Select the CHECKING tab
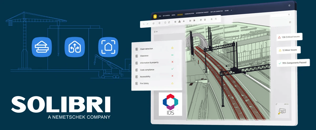316x130 pixels. (180, 14)
